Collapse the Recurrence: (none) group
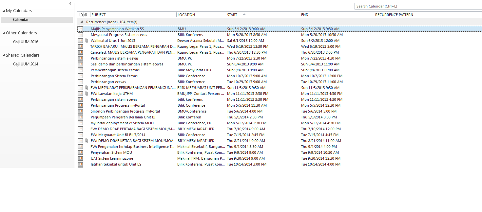The width and height of the screenshot is (482, 212). click(x=82, y=22)
